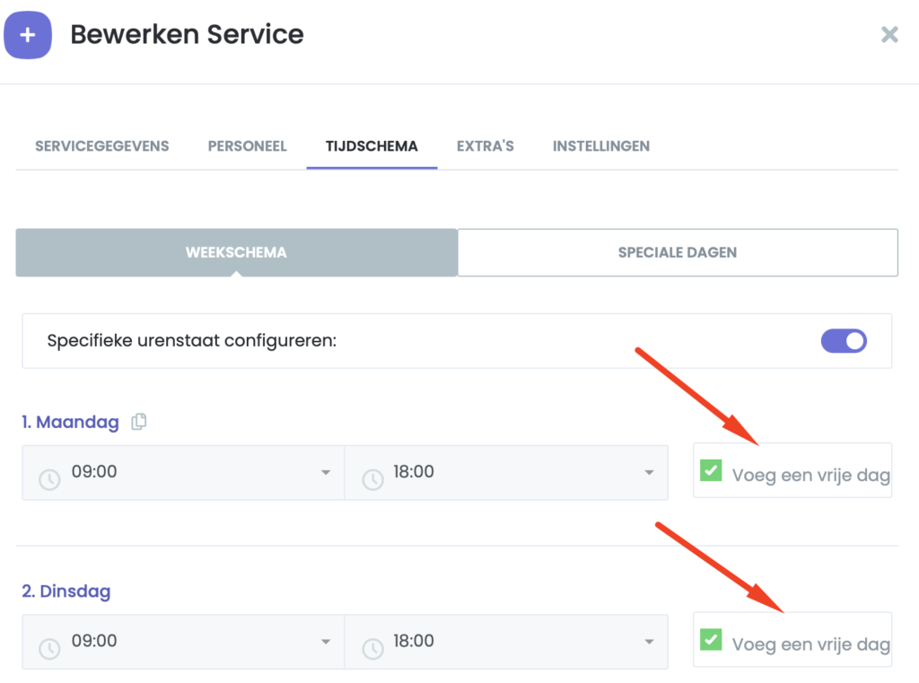Uncheck Voeg een vrije dag for Dinsdag
Viewport: 919px width, 683px height.
tap(711, 639)
